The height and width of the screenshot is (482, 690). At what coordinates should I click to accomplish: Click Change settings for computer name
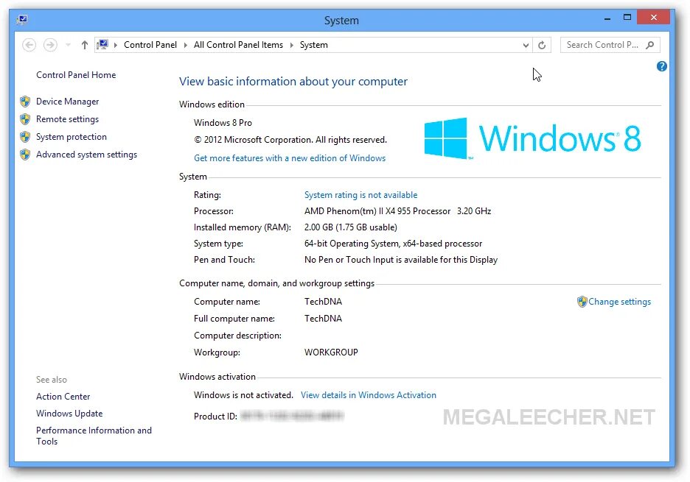coord(619,302)
